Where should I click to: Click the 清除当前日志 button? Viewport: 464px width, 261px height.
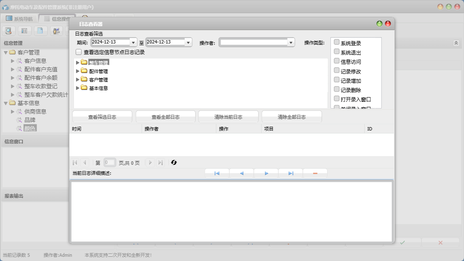228,117
